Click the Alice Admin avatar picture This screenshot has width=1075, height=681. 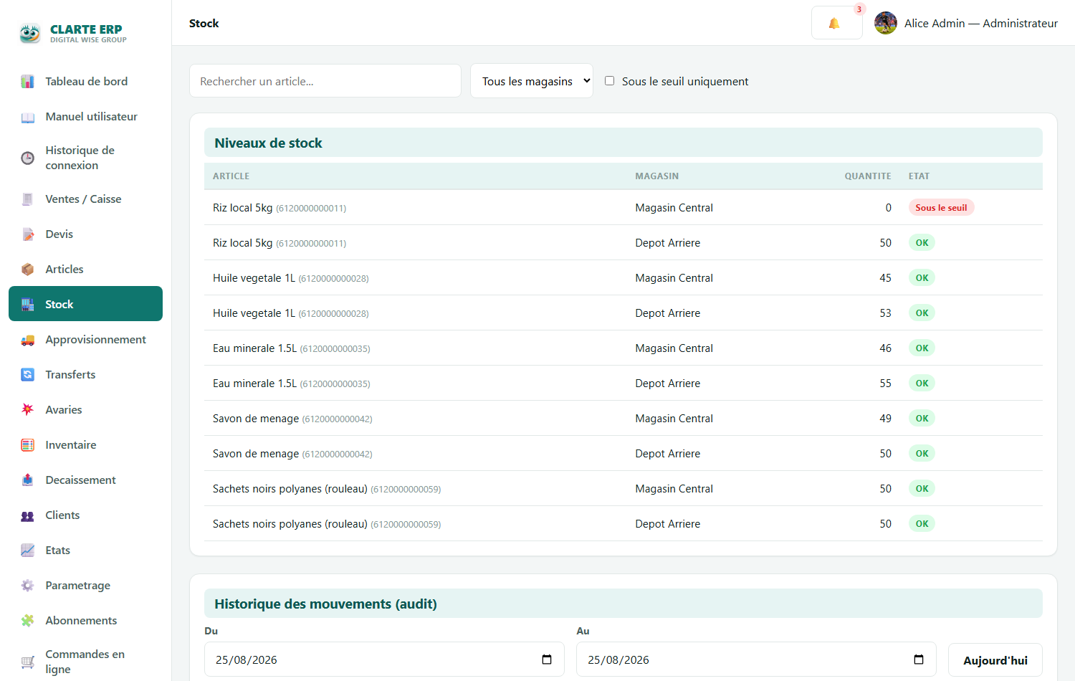[886, 23]
